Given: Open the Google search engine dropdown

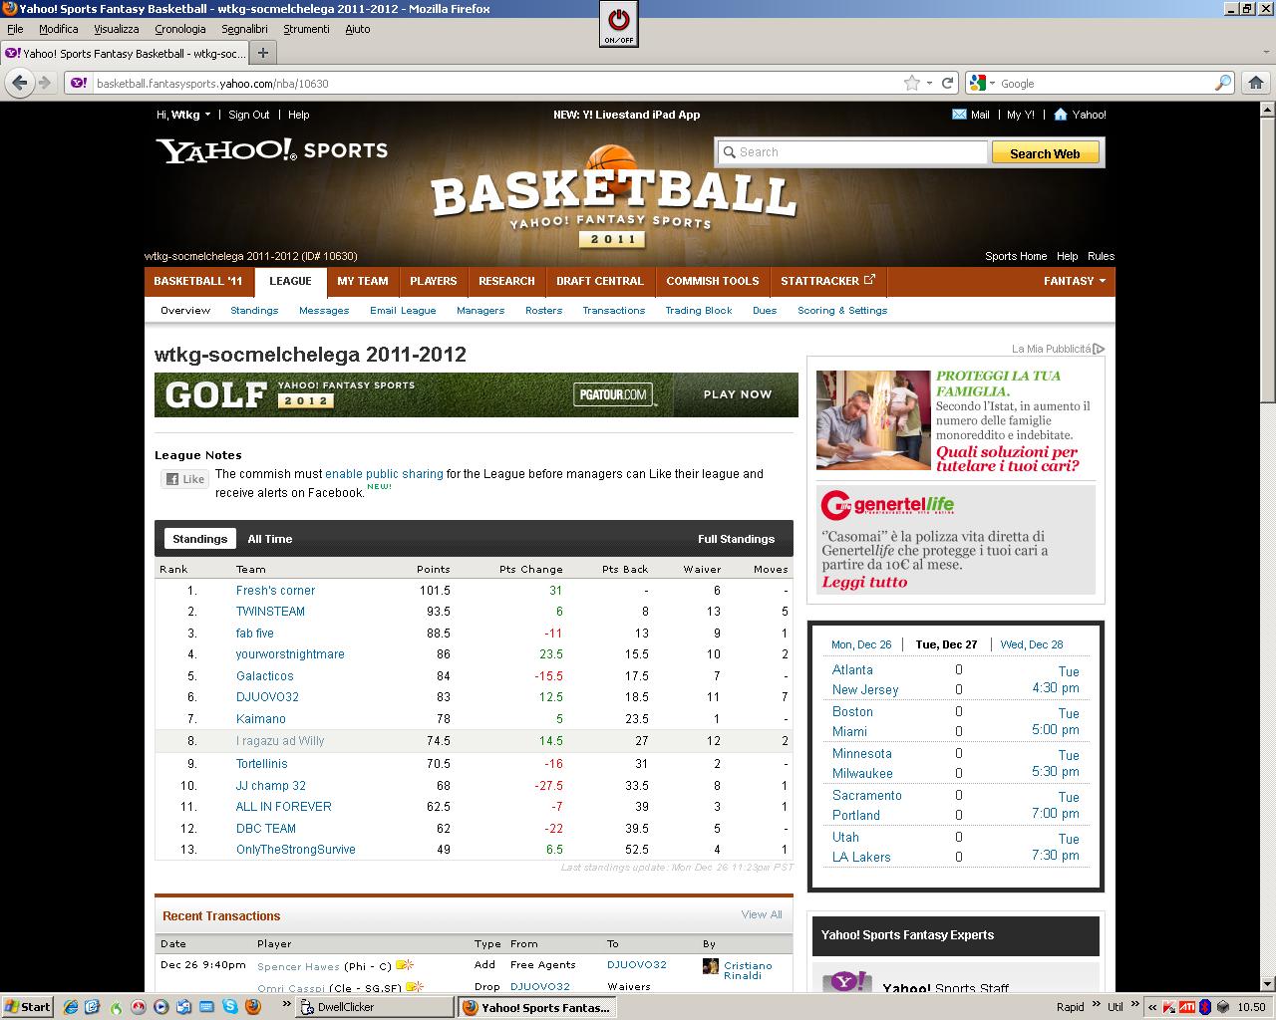Looking at the screenshot, I should (979, 84).
